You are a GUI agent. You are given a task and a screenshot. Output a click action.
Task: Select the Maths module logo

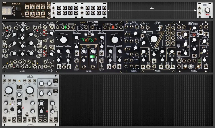pos(12,25)
